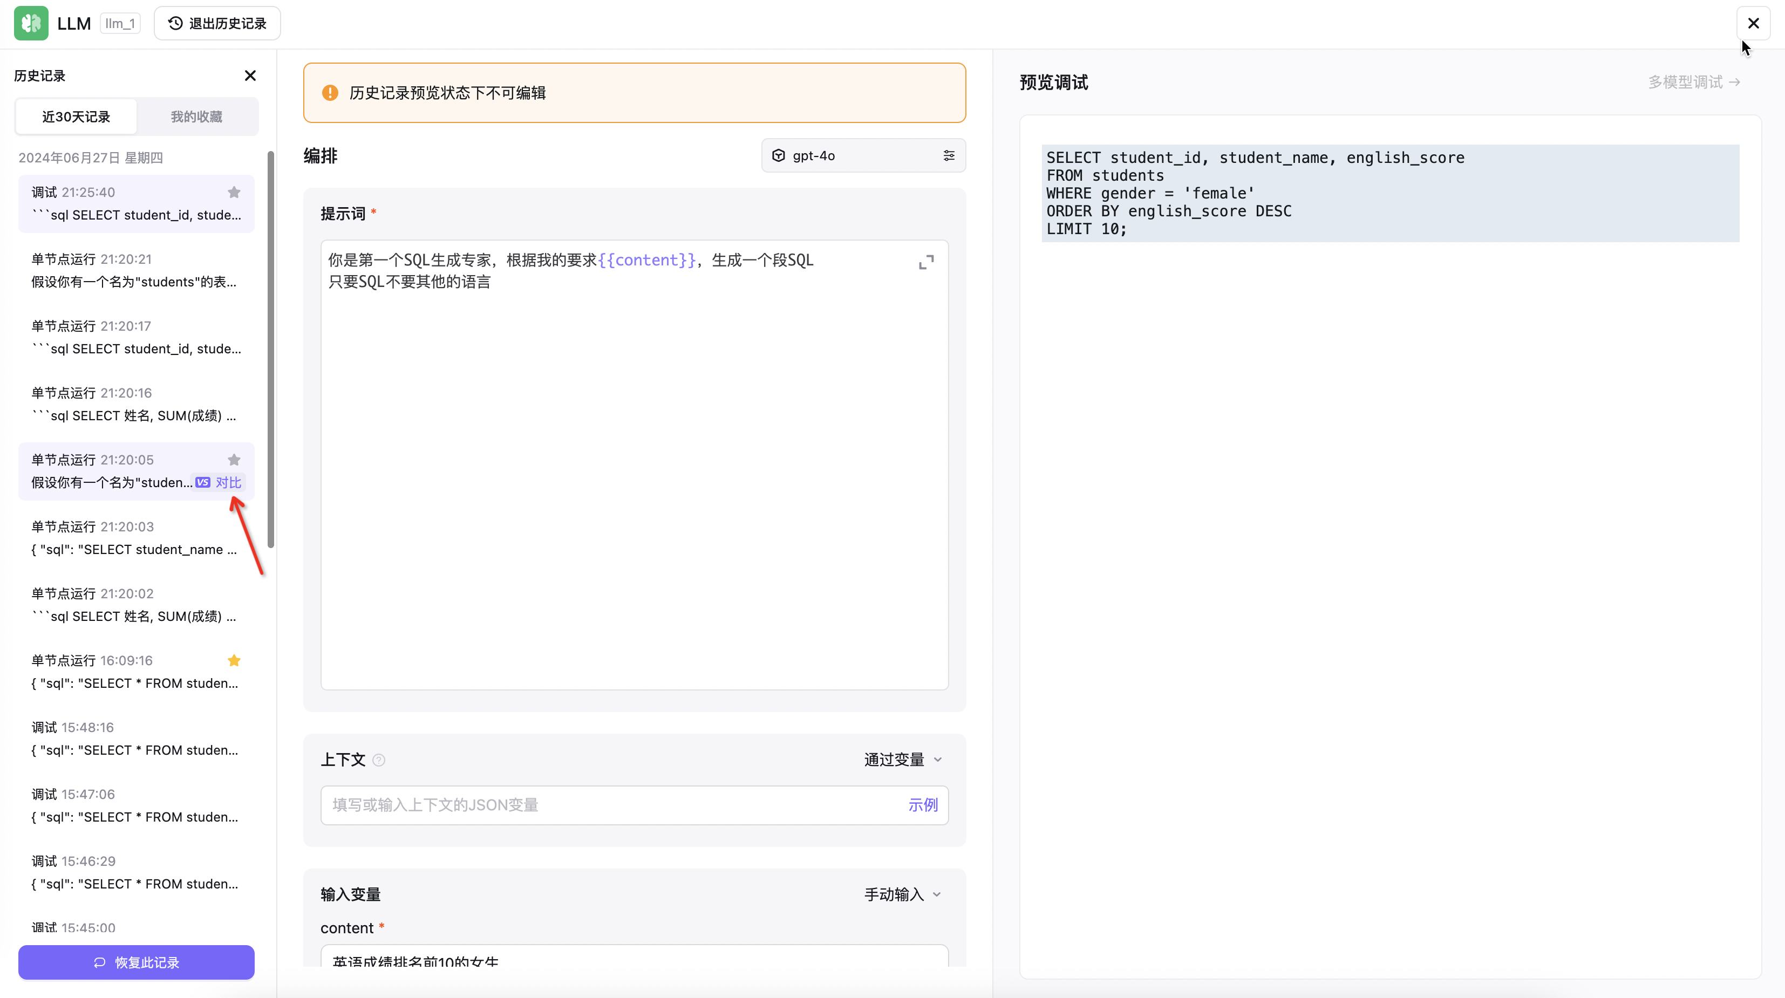Open the 单节点运行 21:20:17 history record
The width and height of the screenshot is (1785, 998).
point(137,337)
